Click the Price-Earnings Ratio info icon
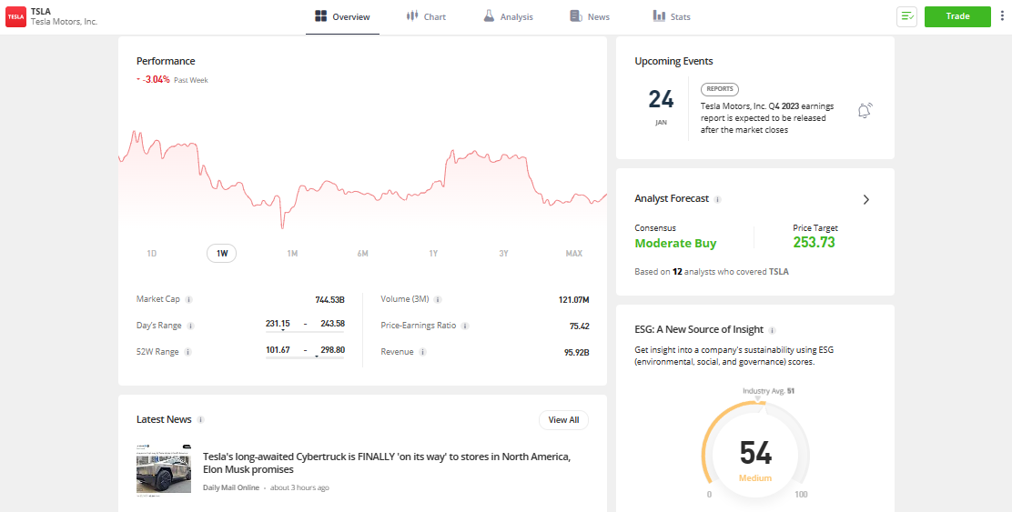The image size is (1012, 512). tap(464, 326)
